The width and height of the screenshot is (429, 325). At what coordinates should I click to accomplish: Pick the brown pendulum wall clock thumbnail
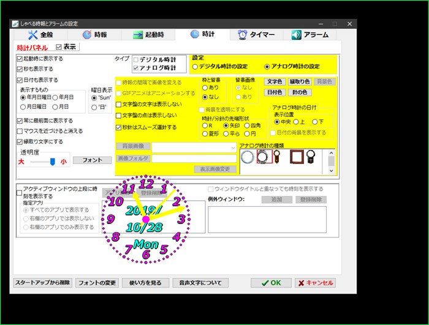click(x=276, y=157)
